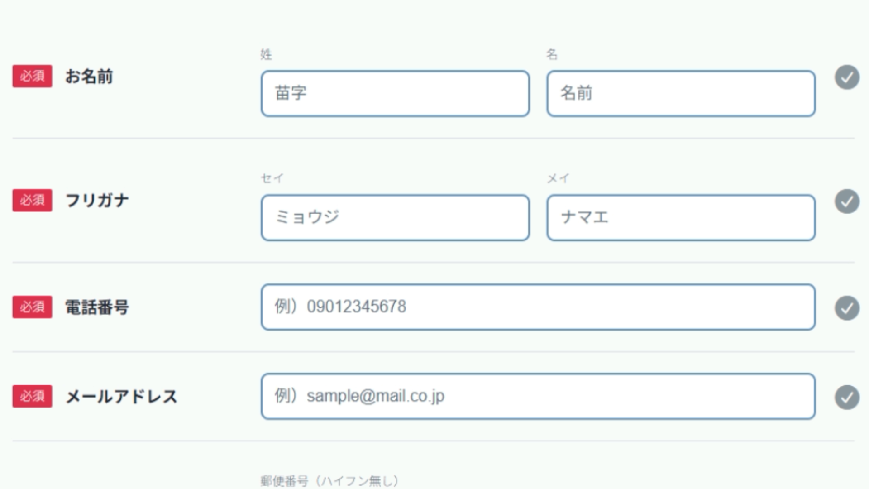The image size is (869, 489).
Task: Click the 必須 badge next to お名前
Action: pyautogui.click(x=32, y=76)
